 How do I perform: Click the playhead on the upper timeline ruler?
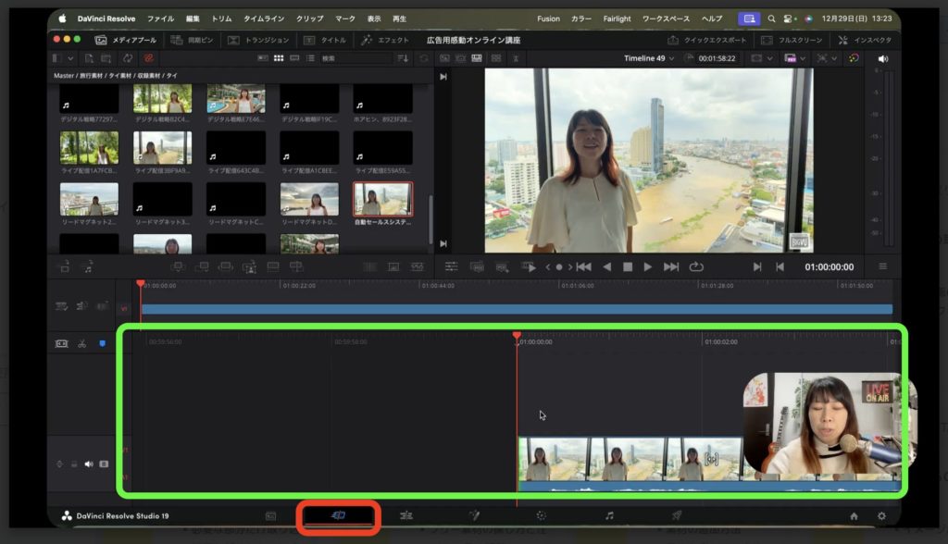(141, 284)
